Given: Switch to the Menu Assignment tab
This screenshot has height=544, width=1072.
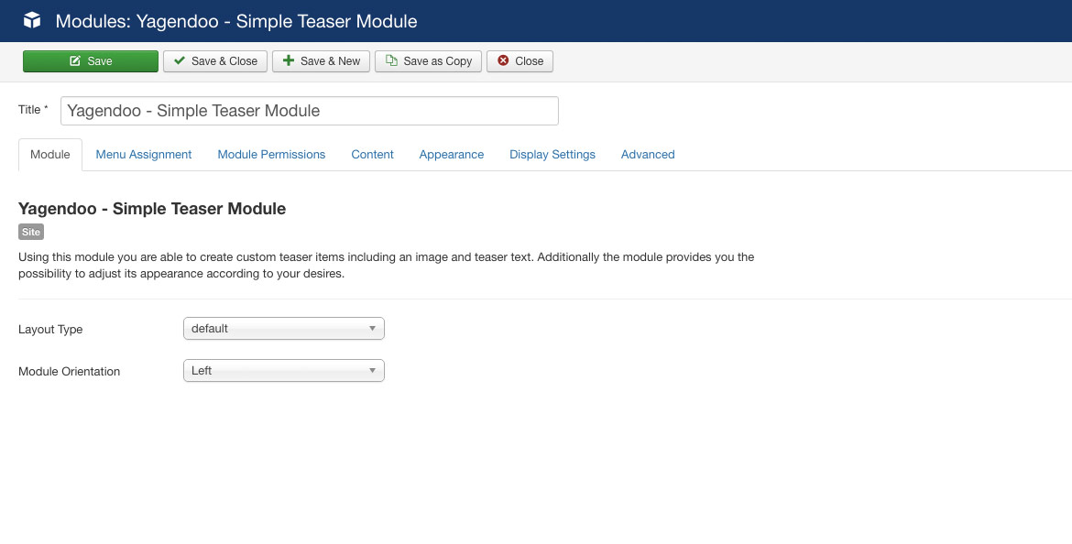Looking at the screenshot, I should click(144, 155).
